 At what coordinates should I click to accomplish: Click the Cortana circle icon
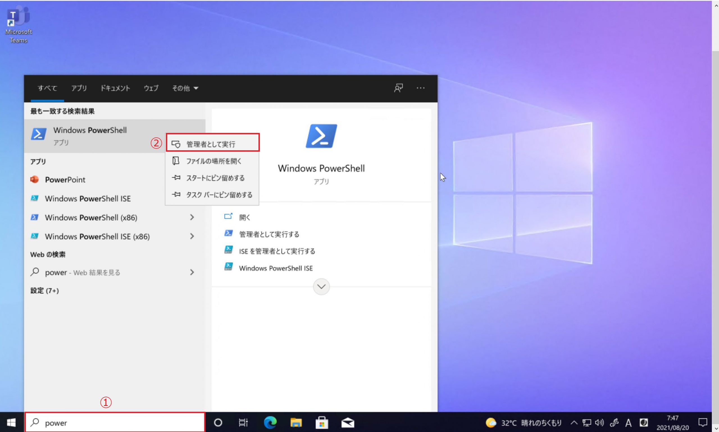tap(218, 422)
